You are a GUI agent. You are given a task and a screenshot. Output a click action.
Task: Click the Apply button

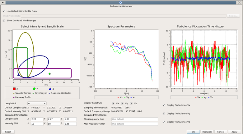click(234, 132)
